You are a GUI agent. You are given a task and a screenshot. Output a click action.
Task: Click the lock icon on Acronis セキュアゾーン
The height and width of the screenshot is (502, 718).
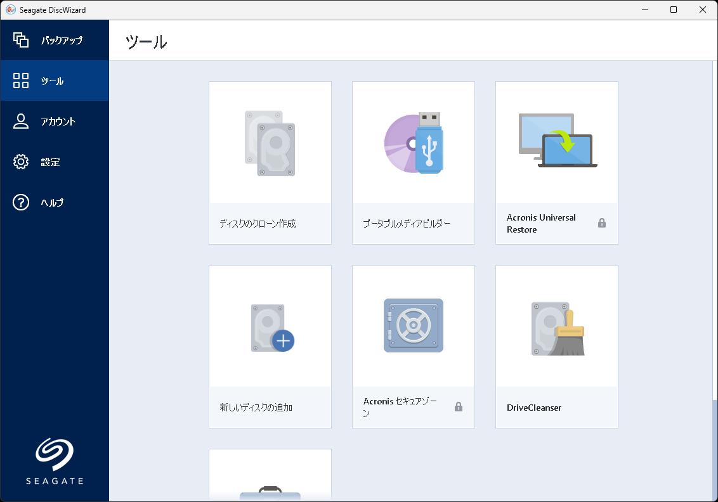click(x=458, y=407)
